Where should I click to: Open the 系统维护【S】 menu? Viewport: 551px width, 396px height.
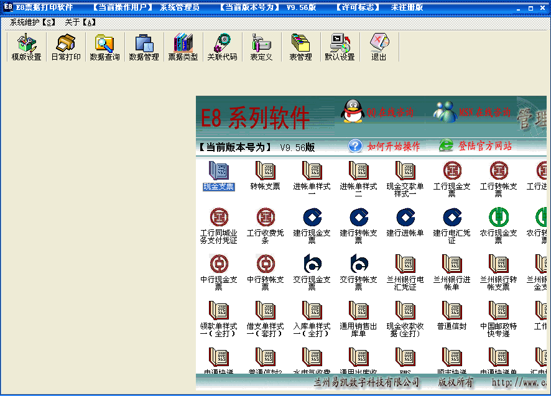tap(33, 22)
